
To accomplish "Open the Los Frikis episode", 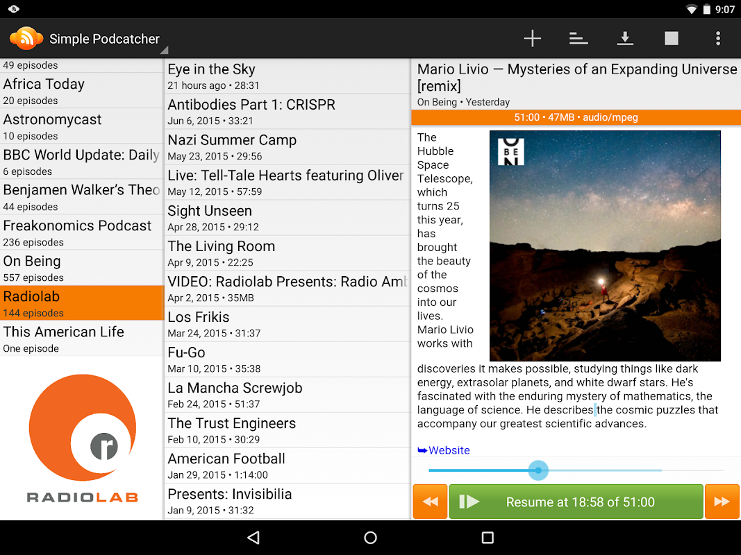I will tap(288, 324).
